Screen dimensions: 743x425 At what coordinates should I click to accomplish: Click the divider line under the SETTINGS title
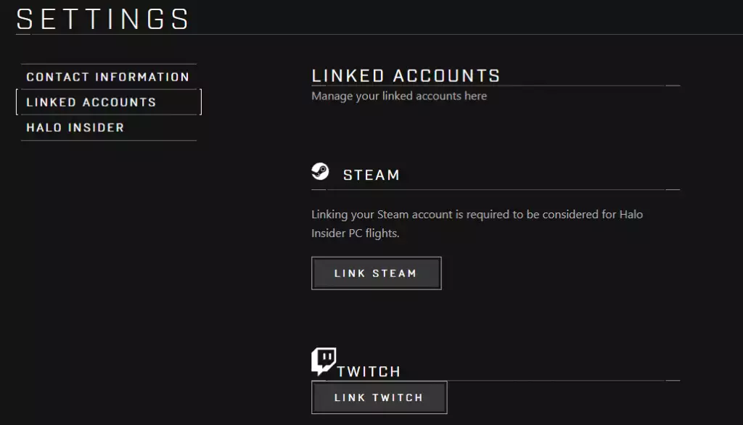[464, 34]
